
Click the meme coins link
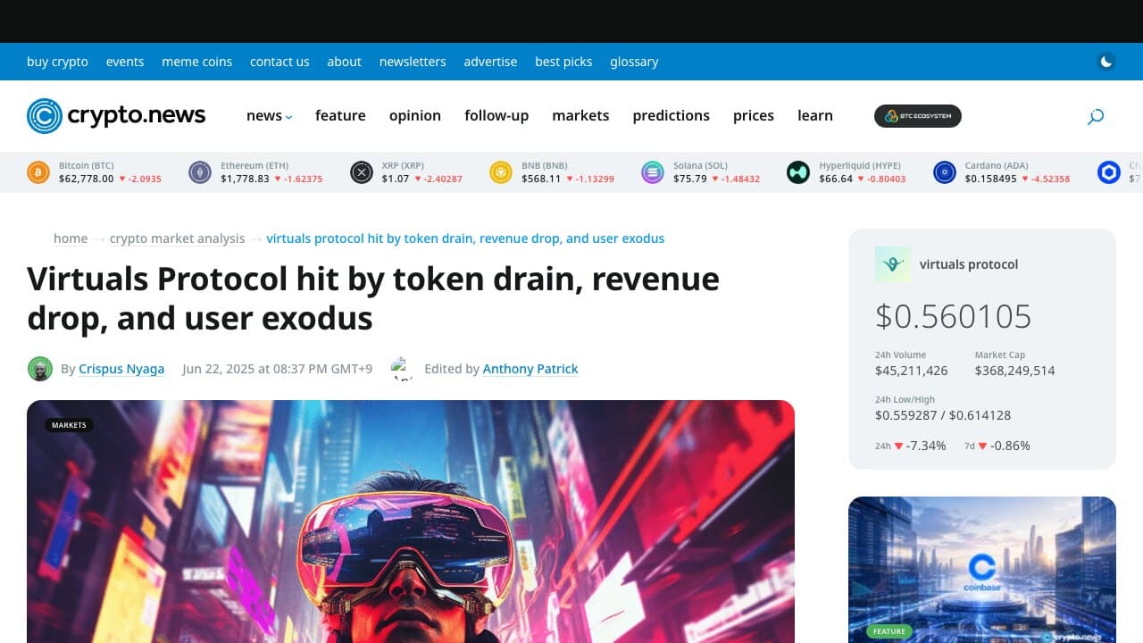click(197, 62)
